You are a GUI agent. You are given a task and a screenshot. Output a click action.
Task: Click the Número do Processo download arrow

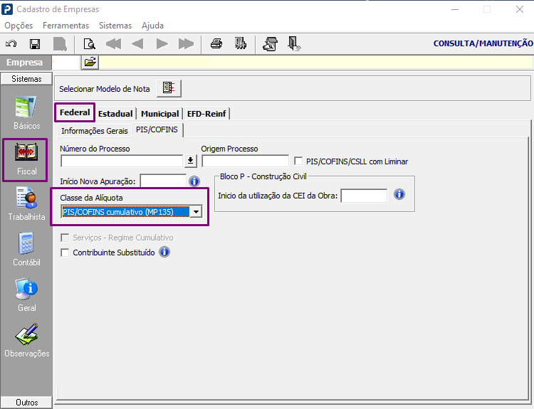tap(191, 161)
